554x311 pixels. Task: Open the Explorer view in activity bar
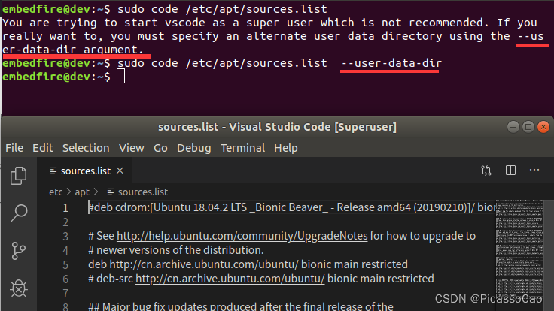(18, 176)
